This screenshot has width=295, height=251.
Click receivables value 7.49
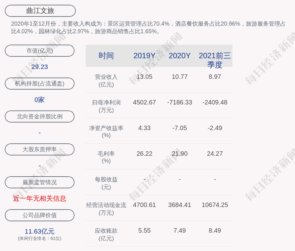(x=180, y=230)
